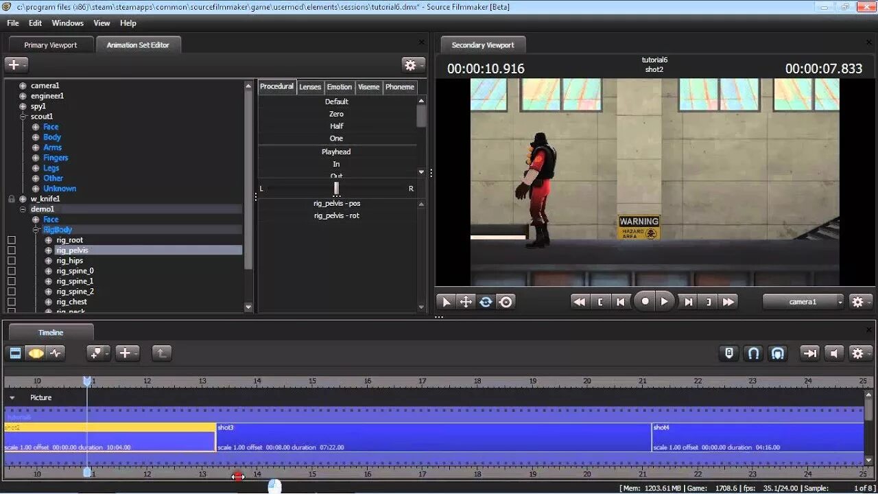
Task: Open the View menu
Action: pos(102,23)
